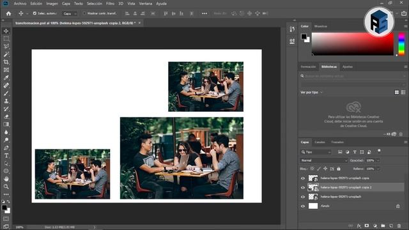
Task: Select the Healing Brush tool
Action: (x=6, y=85)
